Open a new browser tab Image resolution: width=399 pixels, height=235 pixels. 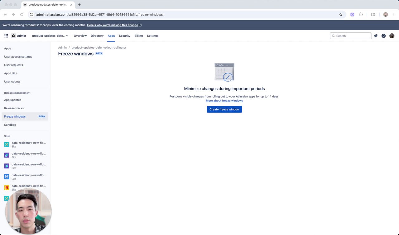pyautogui.click(x=79, y=5)
